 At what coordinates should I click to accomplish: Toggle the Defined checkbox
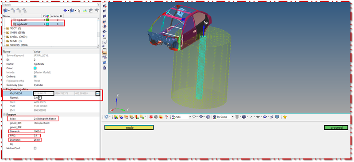35,77
